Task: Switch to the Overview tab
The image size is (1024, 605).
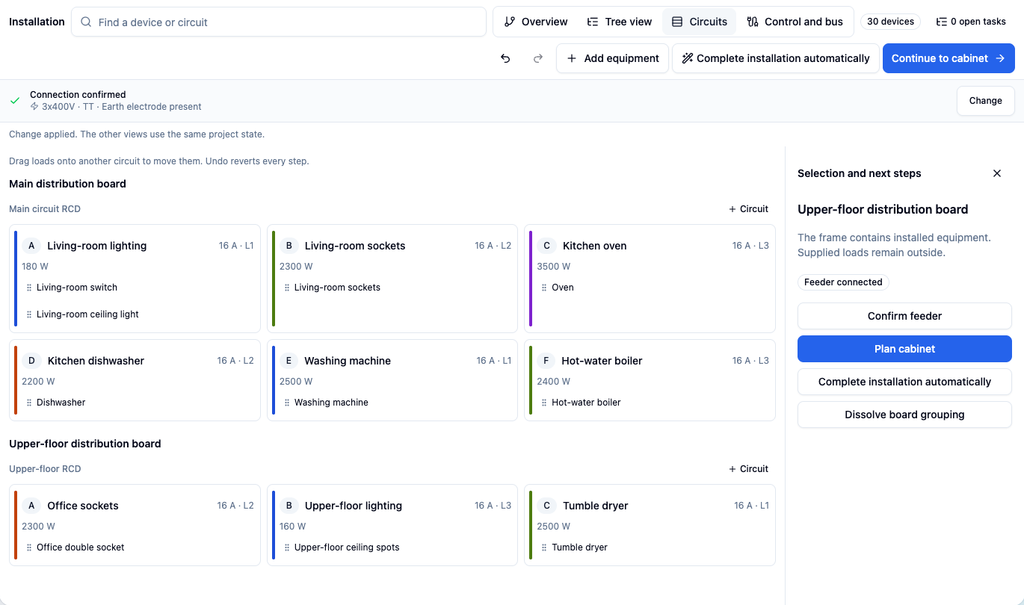Action: click(536, 22)
